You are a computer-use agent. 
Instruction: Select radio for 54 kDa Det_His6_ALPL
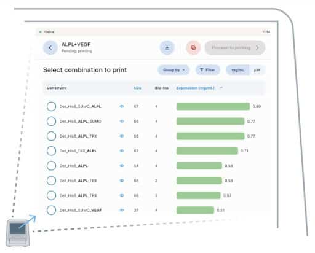coord(51,166)
